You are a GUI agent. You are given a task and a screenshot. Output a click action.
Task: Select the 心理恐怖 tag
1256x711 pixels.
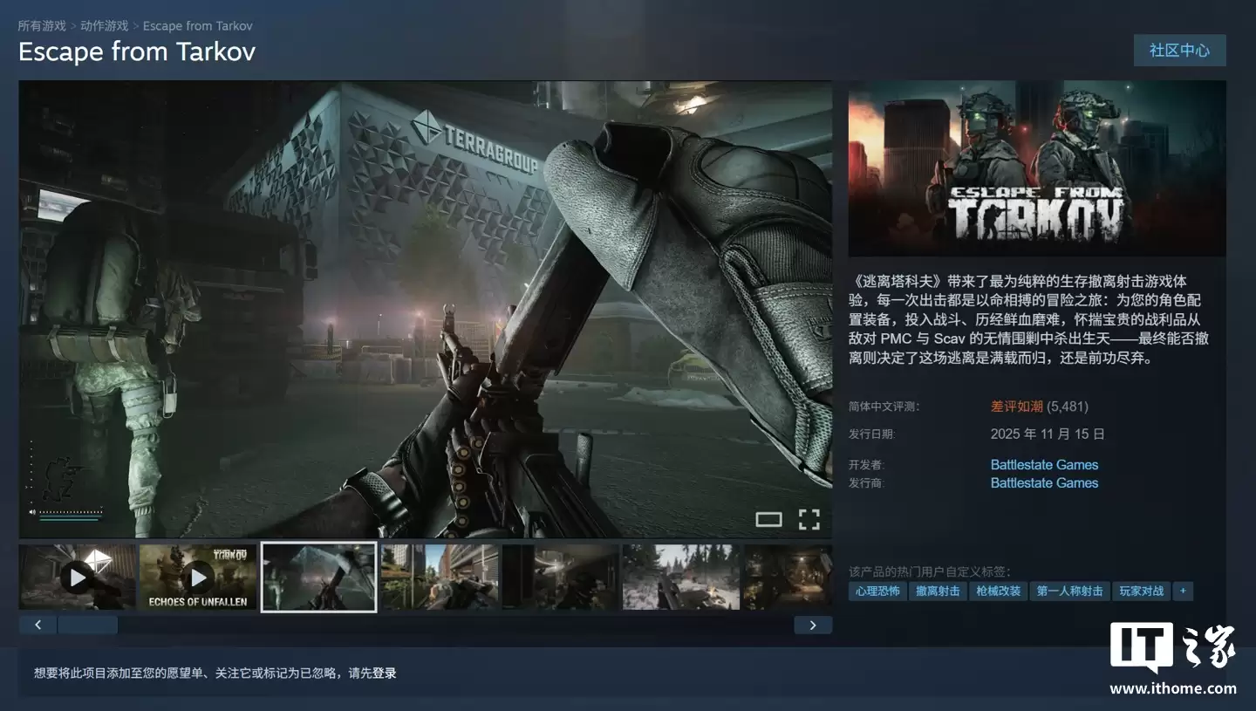pyautogui.click(x=877, y=591)
